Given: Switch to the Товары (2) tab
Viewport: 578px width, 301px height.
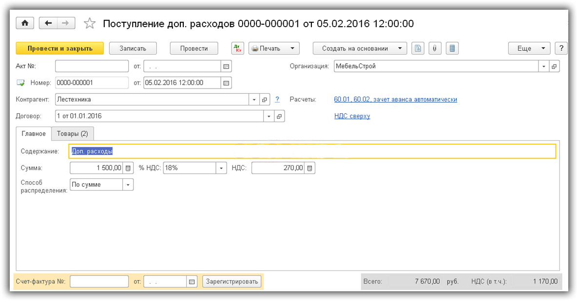Looking at the screenshot, I should coord(72,134).
